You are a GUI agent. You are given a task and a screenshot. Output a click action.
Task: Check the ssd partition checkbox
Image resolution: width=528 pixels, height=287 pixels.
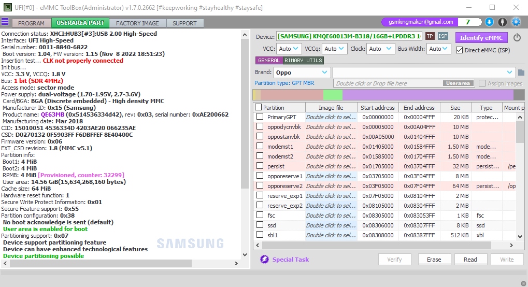(x=260, y=225)
